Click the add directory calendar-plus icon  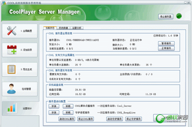click(x=12, y=50)
